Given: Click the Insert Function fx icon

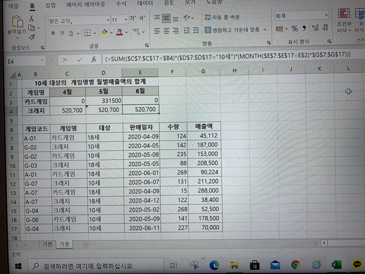Looking at the screenshot, I should pyautogui.click(x=94, y=60).
